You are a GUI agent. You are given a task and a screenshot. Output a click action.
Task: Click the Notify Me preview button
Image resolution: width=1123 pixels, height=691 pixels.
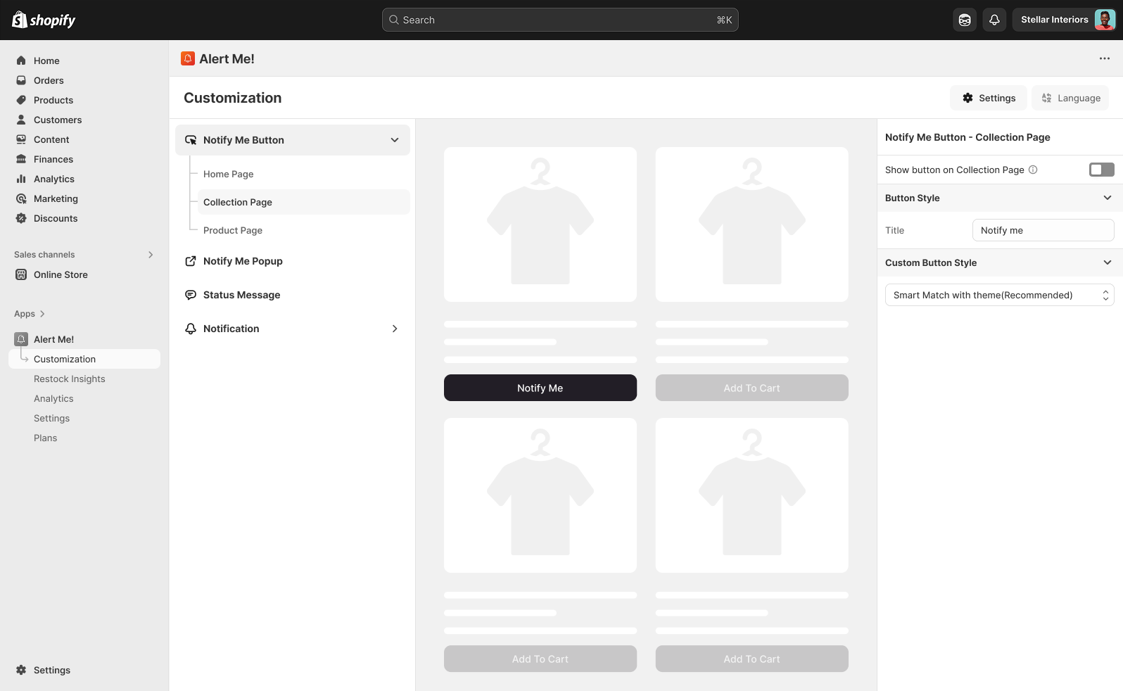coord(540,388)
